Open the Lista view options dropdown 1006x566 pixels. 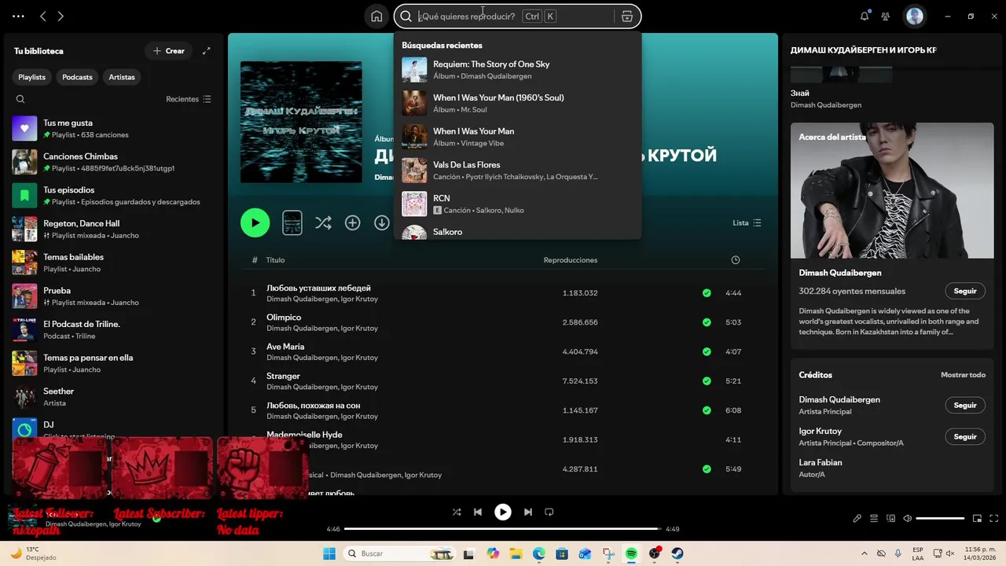pos(747,222)
